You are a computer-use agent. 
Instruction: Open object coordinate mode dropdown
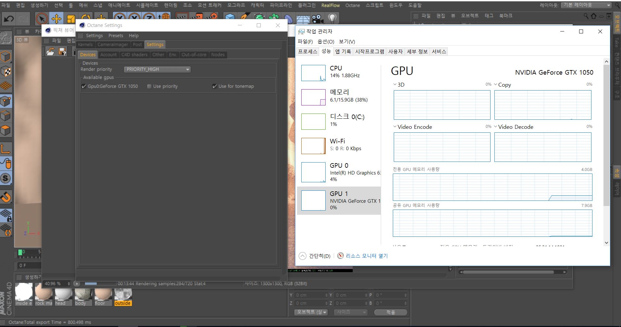[311, 312]
